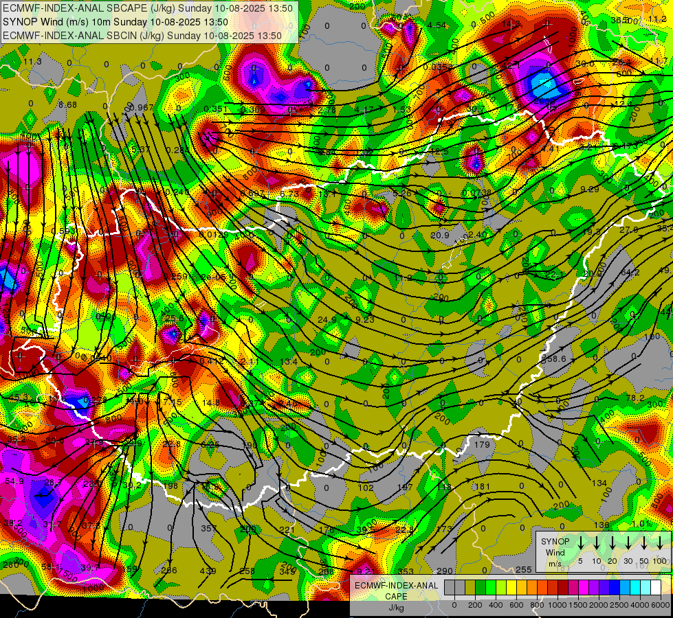
Task: Click the map value '290'
Action: [x=445, y=571]
